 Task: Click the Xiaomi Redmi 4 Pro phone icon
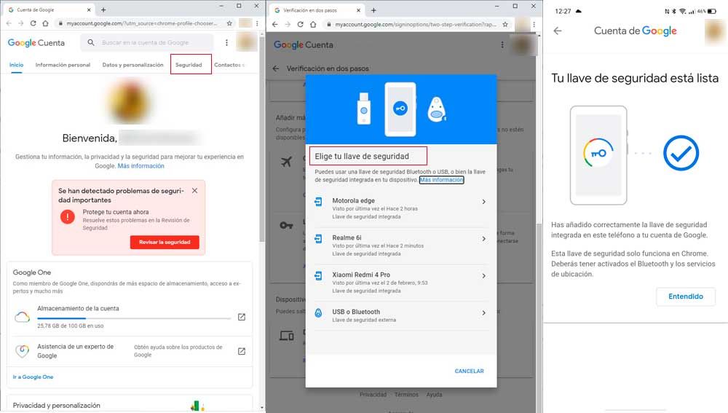coord(318,276)
